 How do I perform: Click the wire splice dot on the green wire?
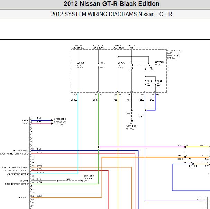point(98,147)
